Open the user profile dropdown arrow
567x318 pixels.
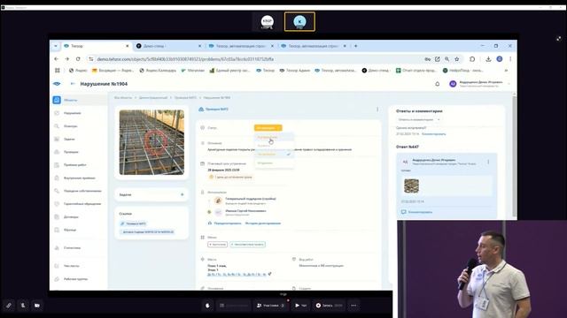point(509,84)
